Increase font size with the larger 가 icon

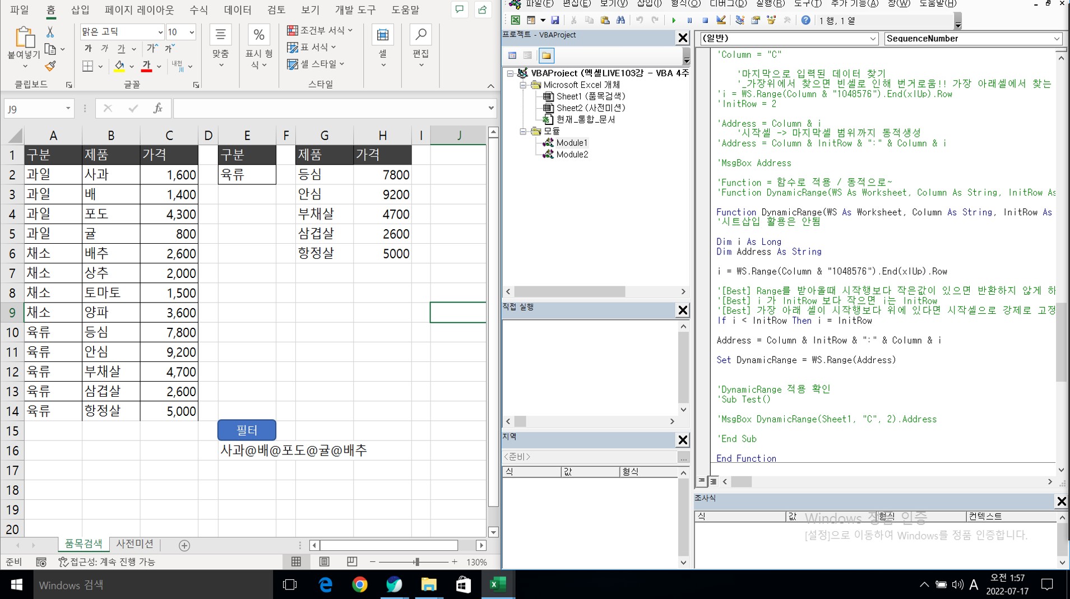pyautogui.click(x=151, y=49)
